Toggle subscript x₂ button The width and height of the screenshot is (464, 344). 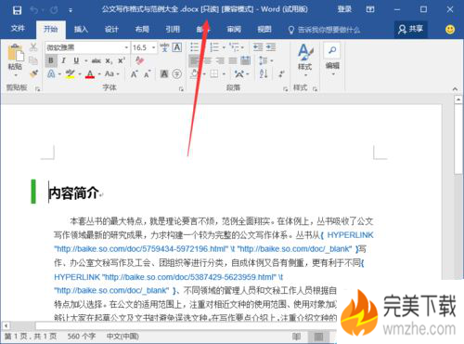point(109,60)
